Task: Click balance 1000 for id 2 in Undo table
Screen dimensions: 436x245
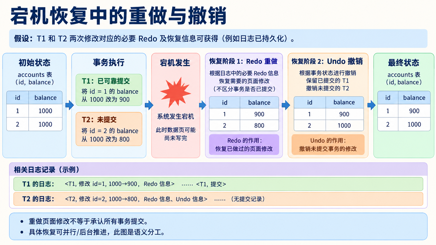Action: (344, 125)
